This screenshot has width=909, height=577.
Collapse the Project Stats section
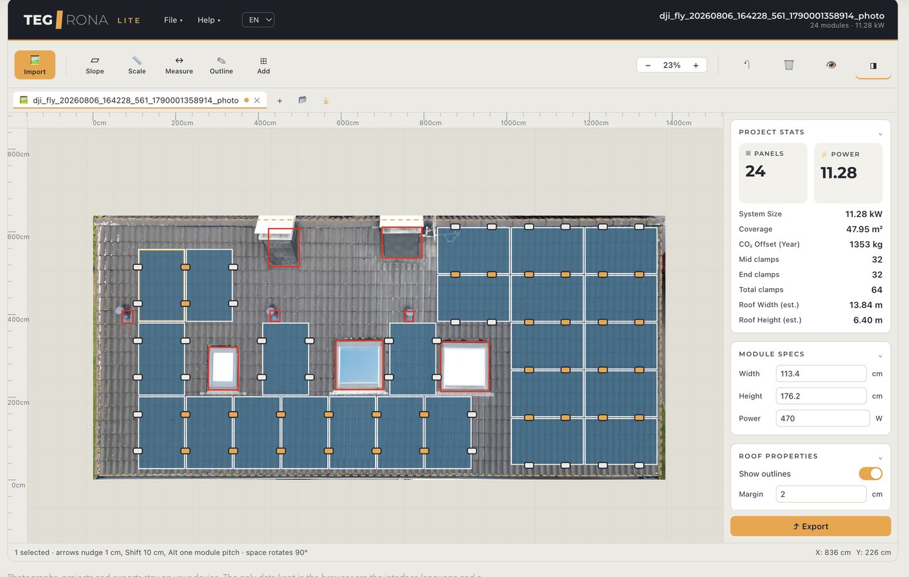point(880,134)
